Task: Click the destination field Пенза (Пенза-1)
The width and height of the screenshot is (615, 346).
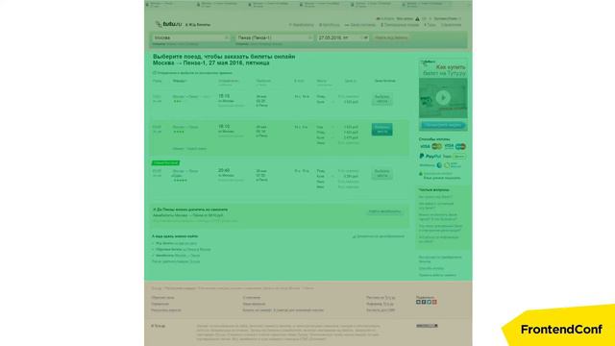Action: (x=274, y=37)
